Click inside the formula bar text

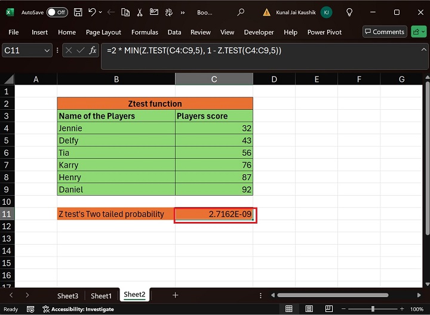(x=194, y=50)
